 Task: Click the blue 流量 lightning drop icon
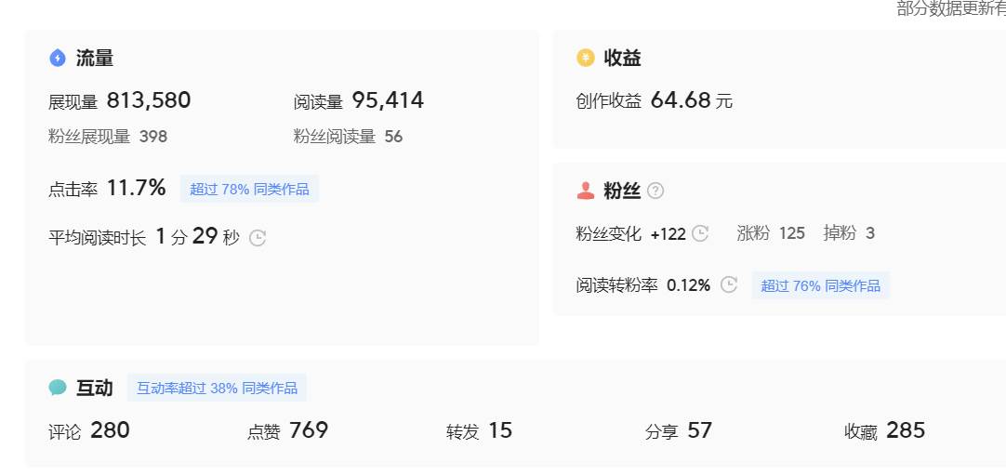58,59
